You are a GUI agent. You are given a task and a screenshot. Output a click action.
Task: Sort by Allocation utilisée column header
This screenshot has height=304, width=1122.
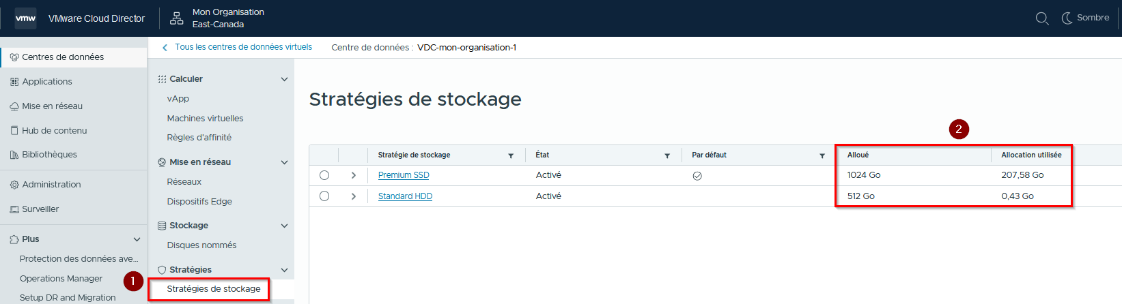coord(1031,155)
